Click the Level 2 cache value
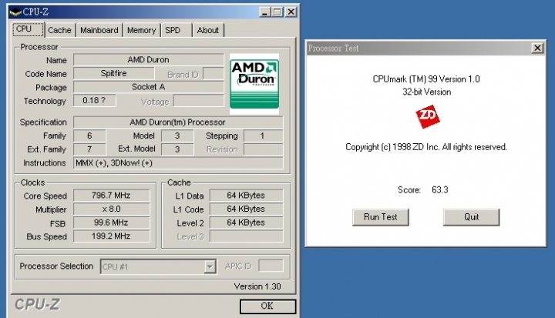The image size is (555, 318). 247,223
